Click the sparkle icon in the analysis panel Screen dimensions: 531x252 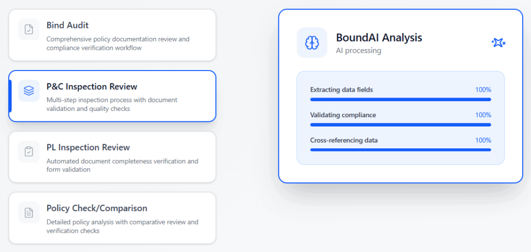498,43
